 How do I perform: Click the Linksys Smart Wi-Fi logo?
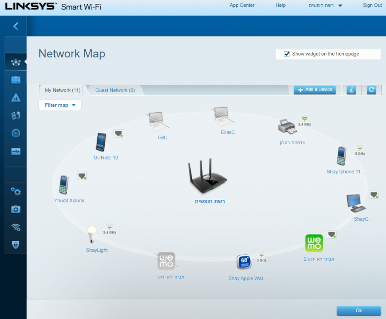click(x=53, y=6)
